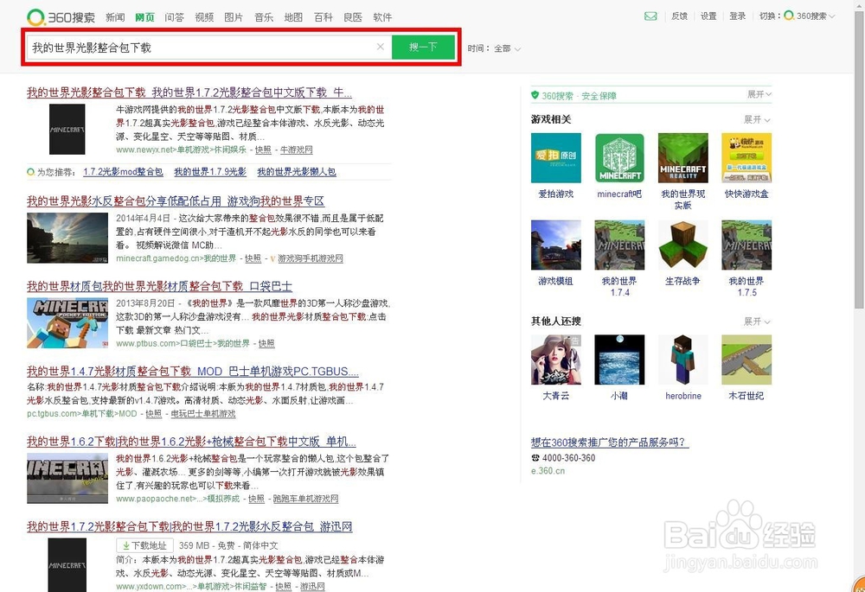Open the 快快游戏盒 icon

[746, 157]
